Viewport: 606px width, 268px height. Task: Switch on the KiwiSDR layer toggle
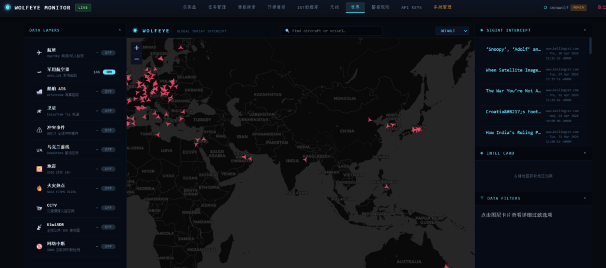(108, 227)
